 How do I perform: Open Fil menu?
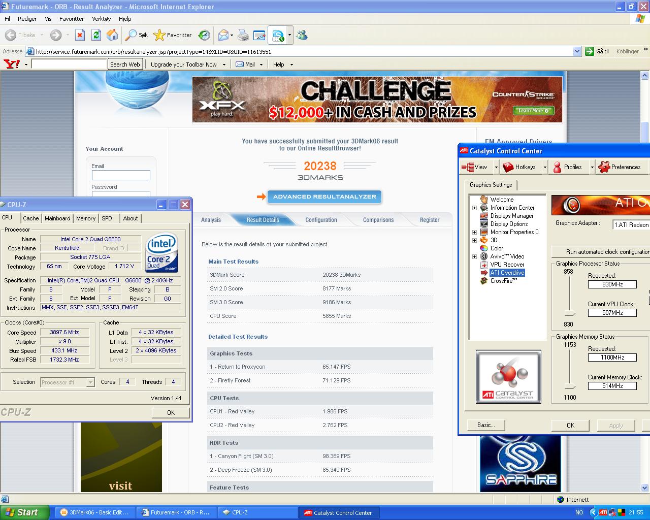coord(7,19)
